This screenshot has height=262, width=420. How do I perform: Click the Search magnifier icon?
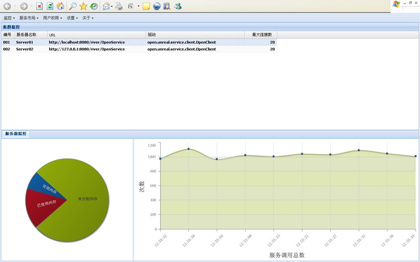click(73, 6)
